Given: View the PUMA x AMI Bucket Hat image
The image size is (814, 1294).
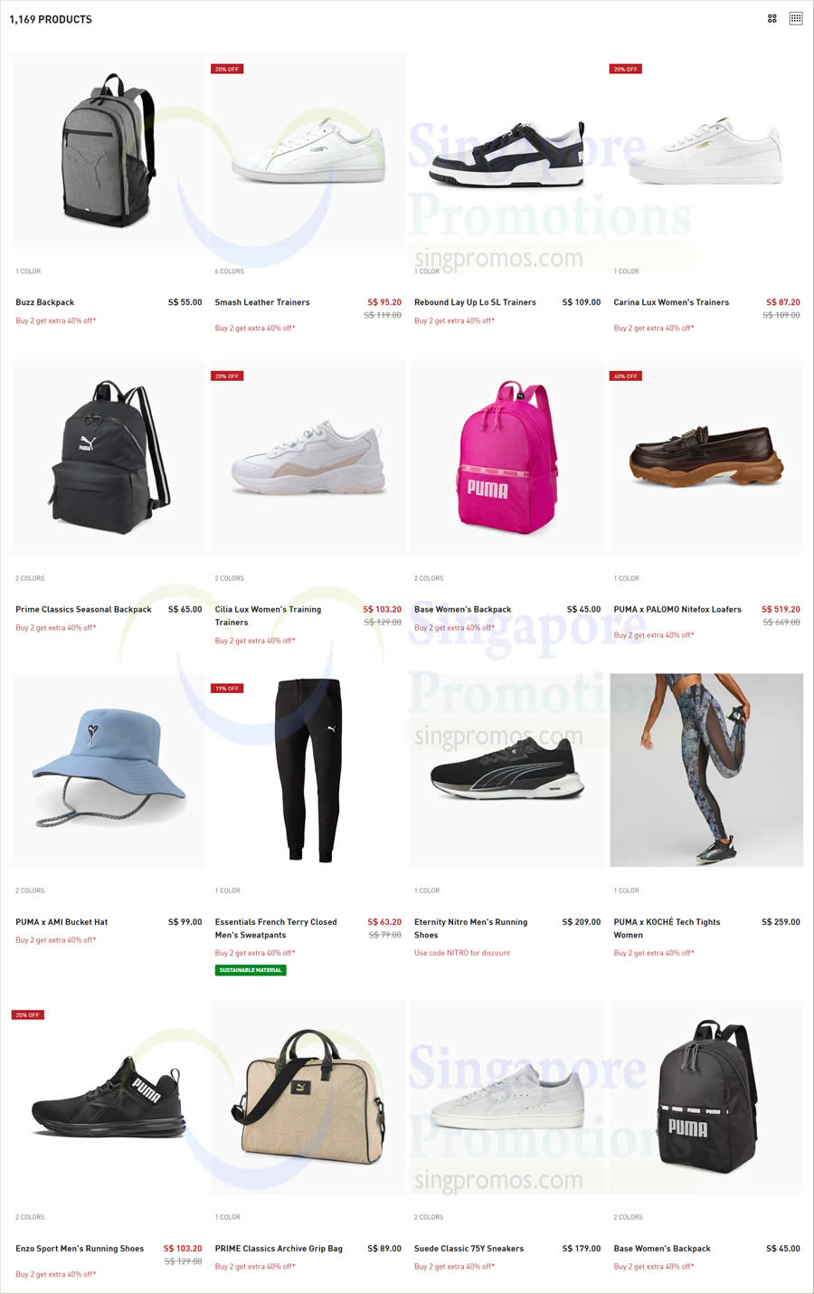Looking at the screenshot, I should (109, 769).
